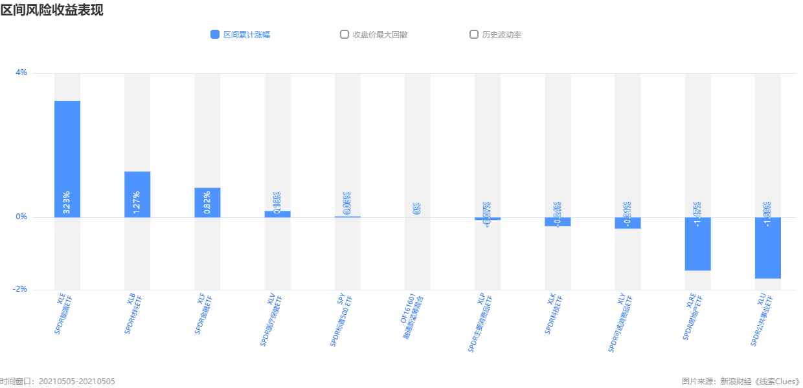Select the XLF bar showing 0.82%
Screen dimensions: 803x388
point(207,202)
